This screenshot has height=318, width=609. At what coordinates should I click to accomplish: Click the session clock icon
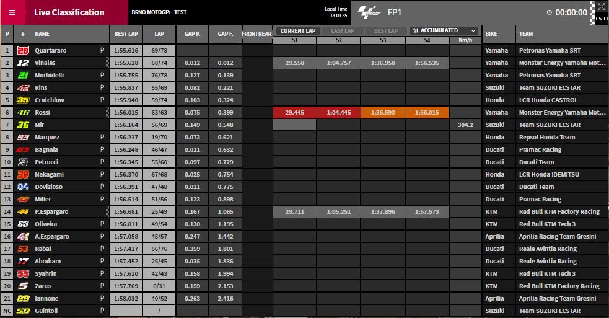pos(549,12)
